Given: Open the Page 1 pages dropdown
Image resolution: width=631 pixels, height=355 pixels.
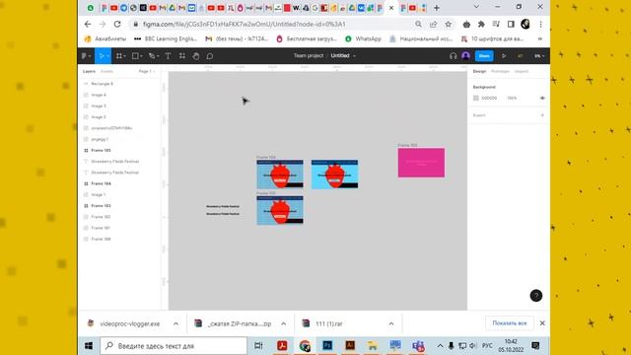Looking at the screenshot, I should [147, 71].
